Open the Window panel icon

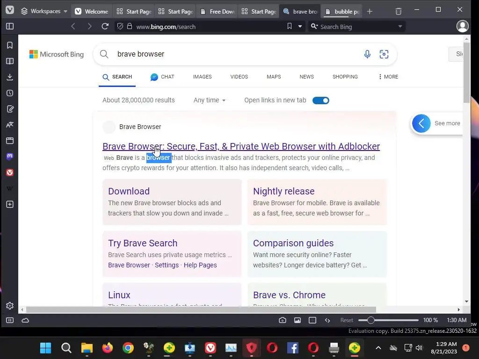(10, 140)
